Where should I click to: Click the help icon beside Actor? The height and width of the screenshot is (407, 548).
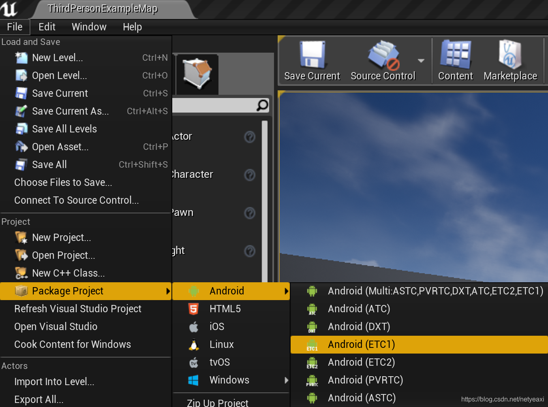(x=250, y=137)
